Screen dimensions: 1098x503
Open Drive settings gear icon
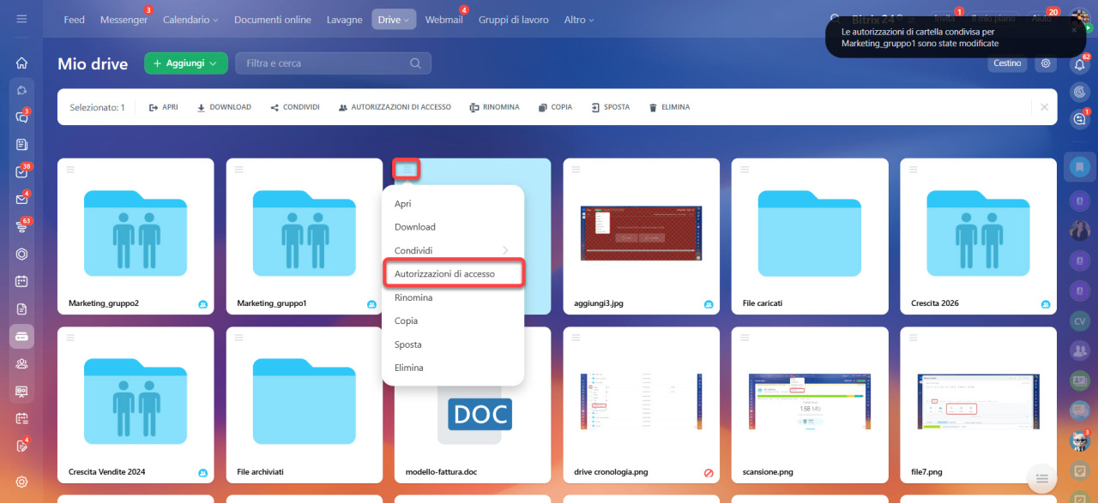[x=1045, y=63]
